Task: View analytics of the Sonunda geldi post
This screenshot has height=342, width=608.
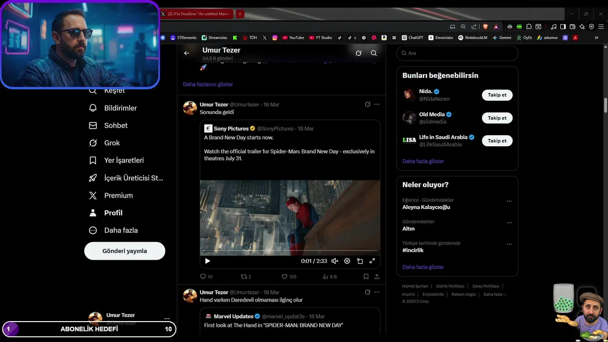Action: (330, 276)
